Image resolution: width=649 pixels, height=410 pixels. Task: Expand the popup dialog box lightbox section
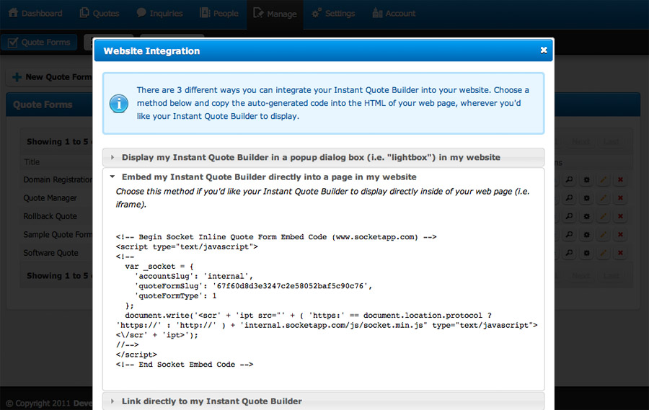pyautogui.click(x=310, y=157)
